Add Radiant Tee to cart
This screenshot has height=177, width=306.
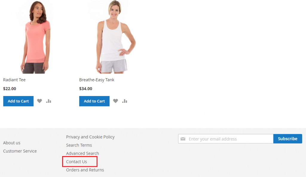pyautogui.click(x=18, y=101)
